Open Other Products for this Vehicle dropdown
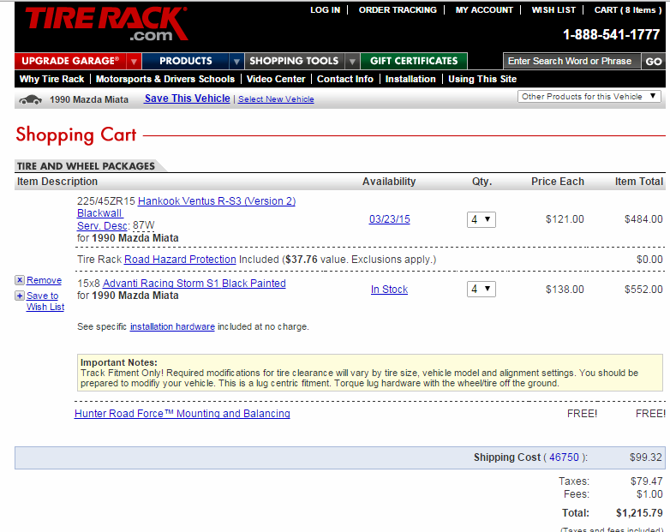 (x=589, y=97)
